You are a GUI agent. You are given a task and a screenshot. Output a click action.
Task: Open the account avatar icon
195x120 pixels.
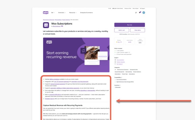click(x=144, y=13)
